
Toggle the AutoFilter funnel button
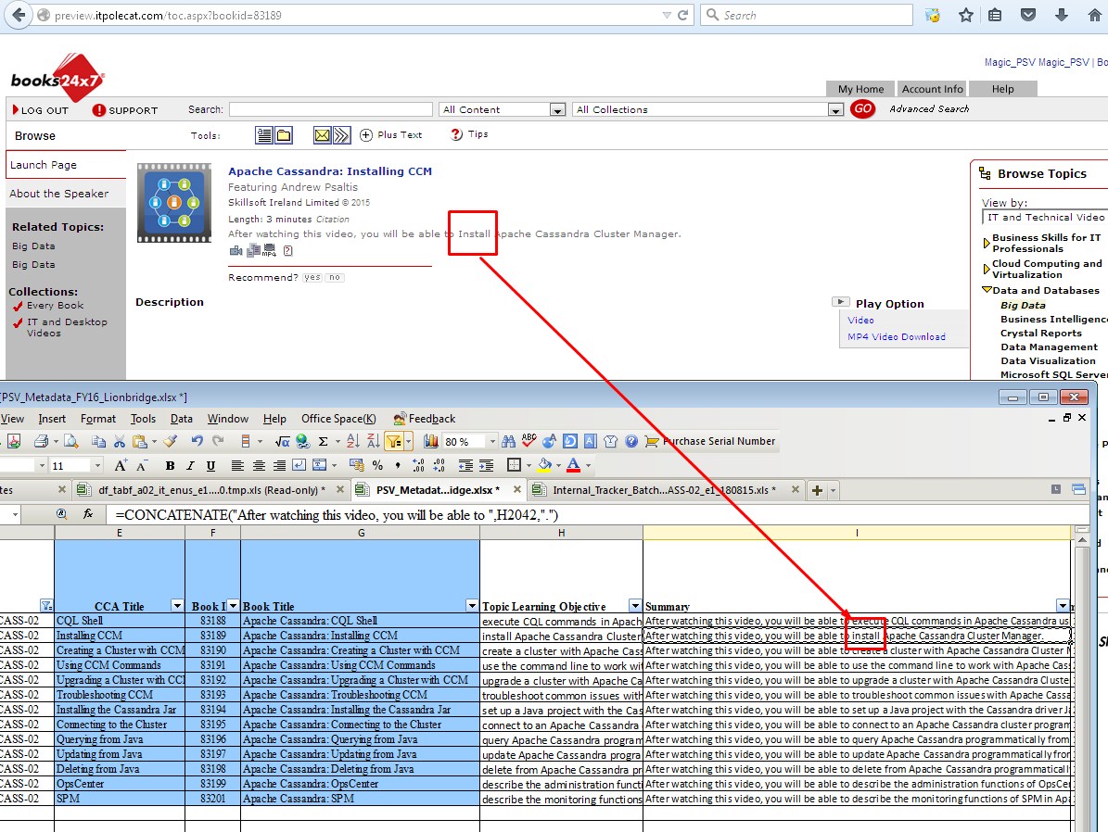[393, 441]
